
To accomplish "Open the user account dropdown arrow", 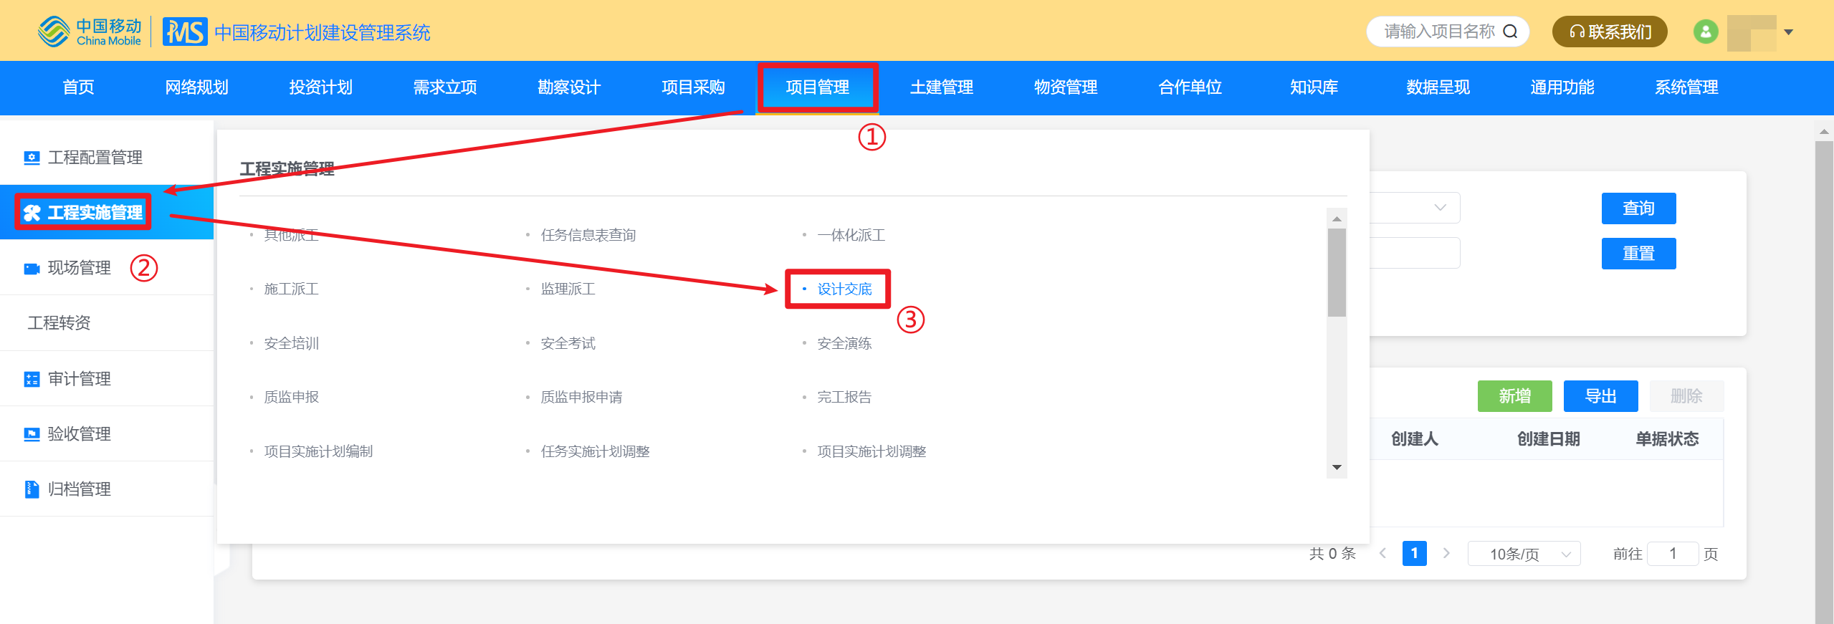I will click(x=1788, y=32).
